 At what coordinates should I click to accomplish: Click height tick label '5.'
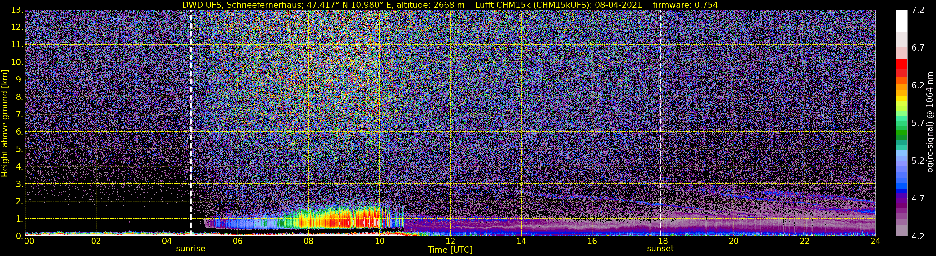click(20, 149)
